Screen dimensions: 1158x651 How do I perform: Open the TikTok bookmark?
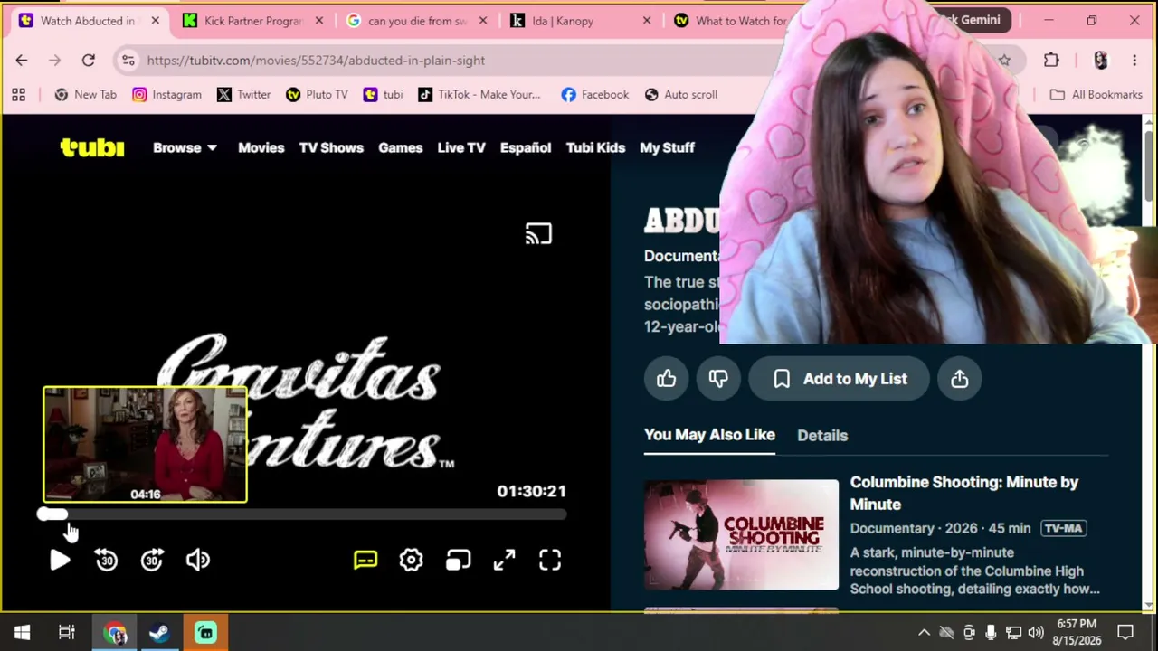click(x=479, y=94)
